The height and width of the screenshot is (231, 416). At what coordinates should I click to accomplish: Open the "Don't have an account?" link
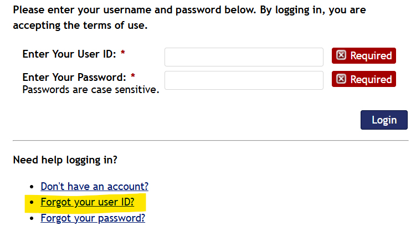pyautogui.click(x=95, y=187)
